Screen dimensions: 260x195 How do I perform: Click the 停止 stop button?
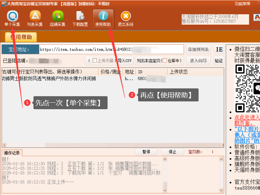click(x=173, y=152)
